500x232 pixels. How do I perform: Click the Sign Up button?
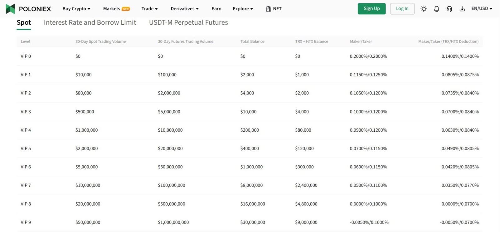372,9
